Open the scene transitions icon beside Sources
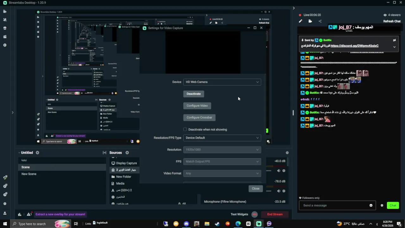Image resolution: width=405 pixels, height=228 pixels. tap(104, 153)
